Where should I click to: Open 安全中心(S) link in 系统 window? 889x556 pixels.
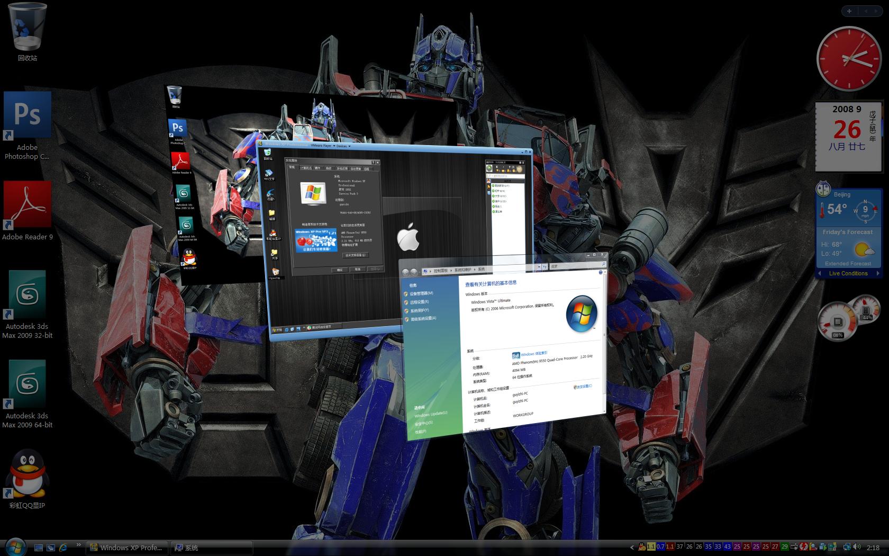point(423,423)
